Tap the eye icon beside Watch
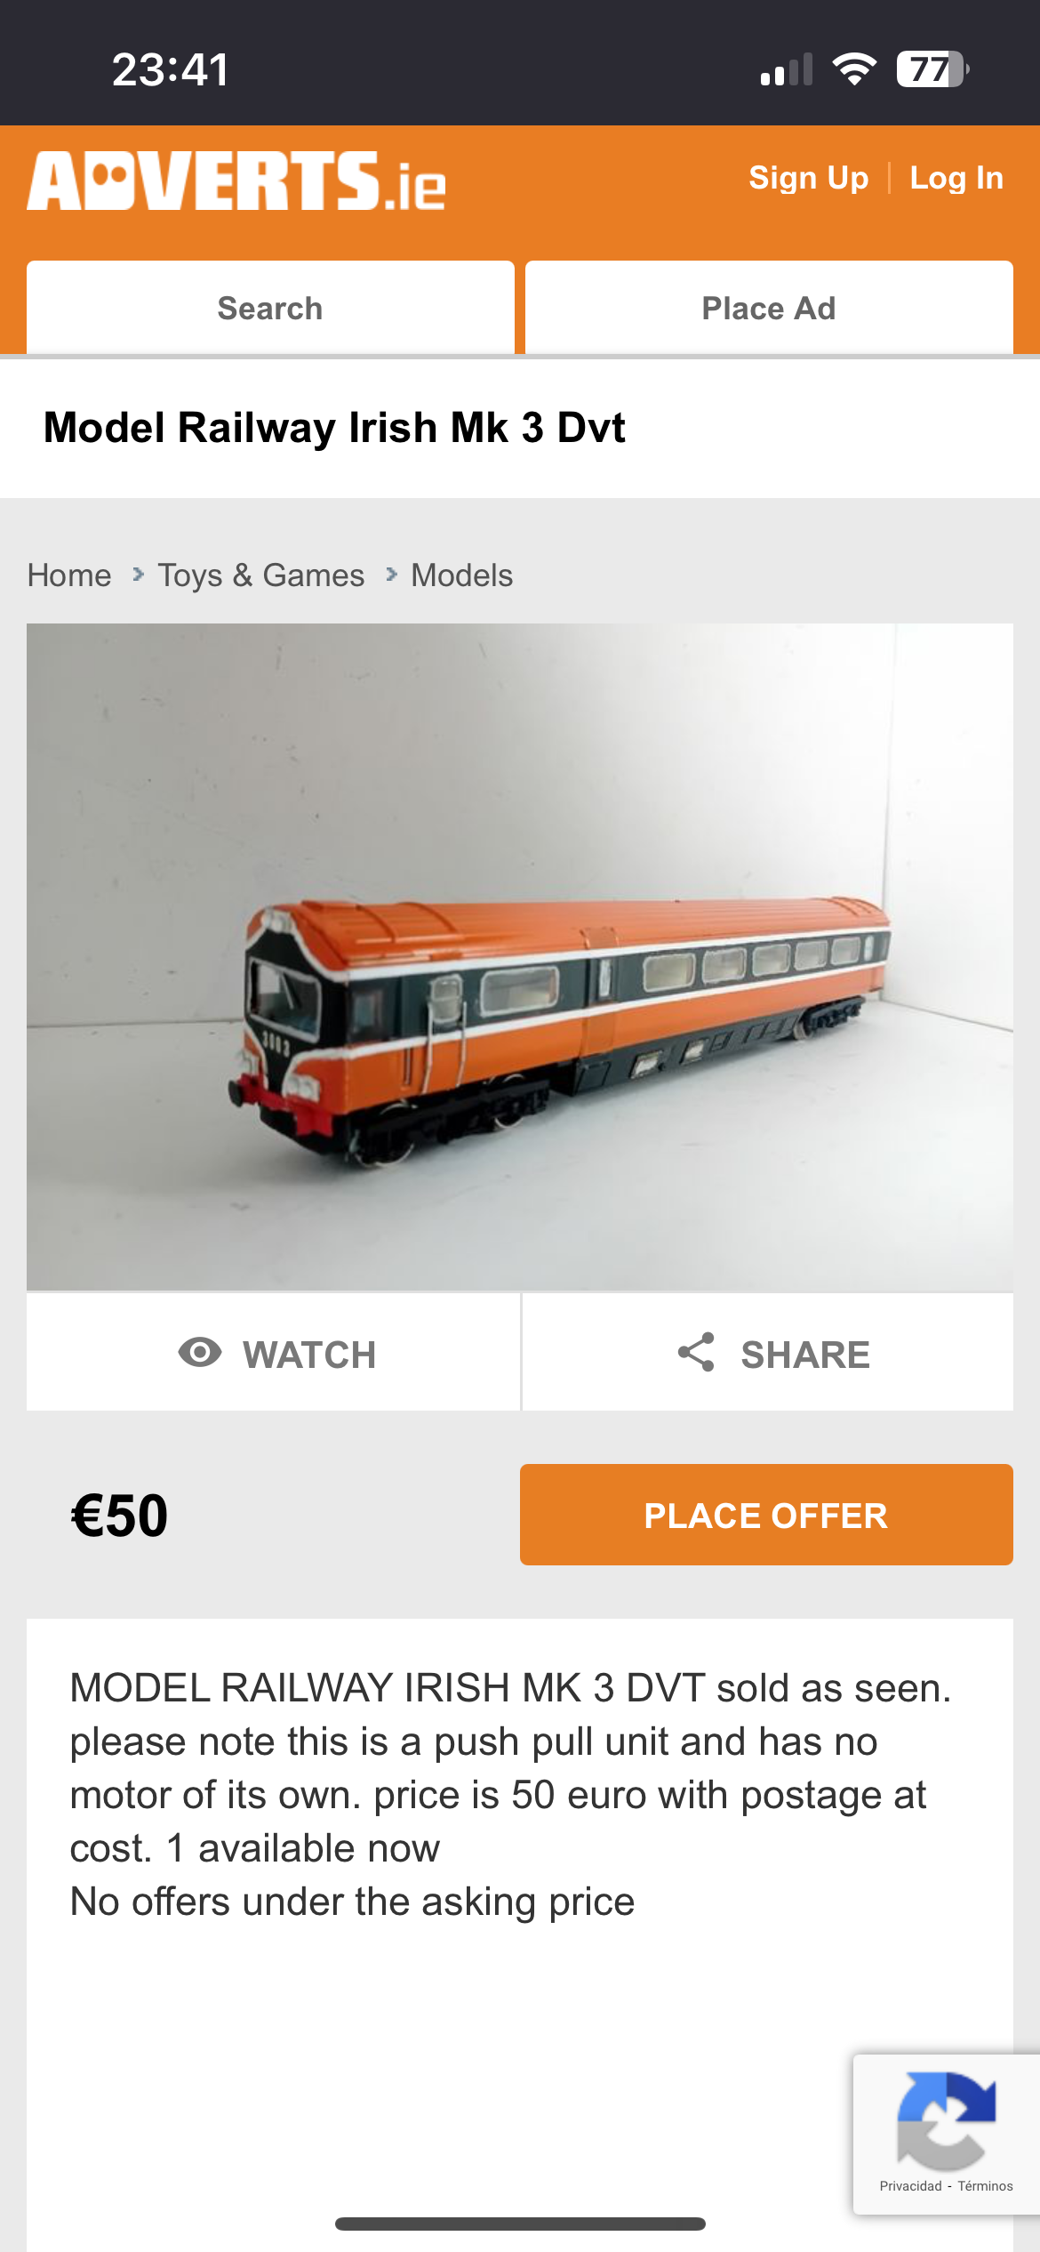 click(200, 1352)
